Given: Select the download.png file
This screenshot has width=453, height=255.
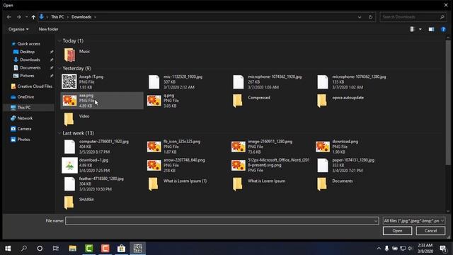Looking at the screenshot, I should [337, 147].
